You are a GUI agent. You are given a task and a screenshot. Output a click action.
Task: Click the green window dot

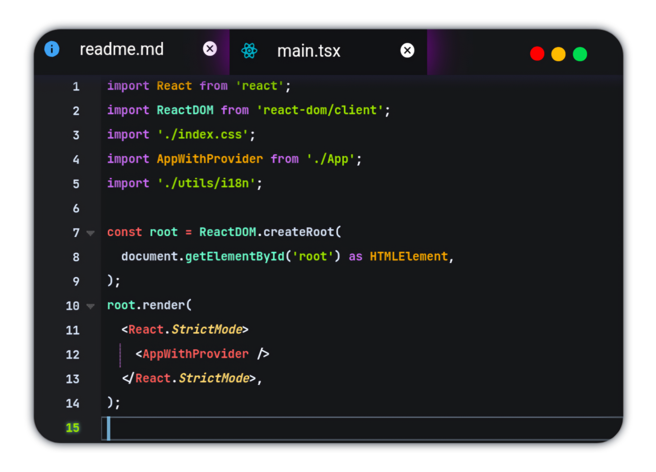580,54
